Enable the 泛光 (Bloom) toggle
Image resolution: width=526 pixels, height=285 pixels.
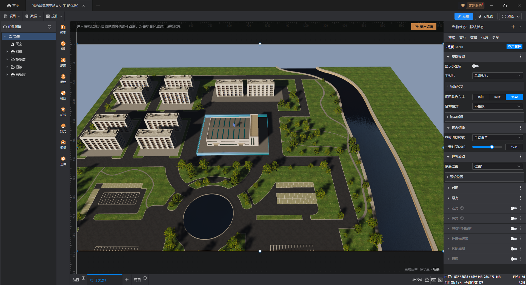513,208
